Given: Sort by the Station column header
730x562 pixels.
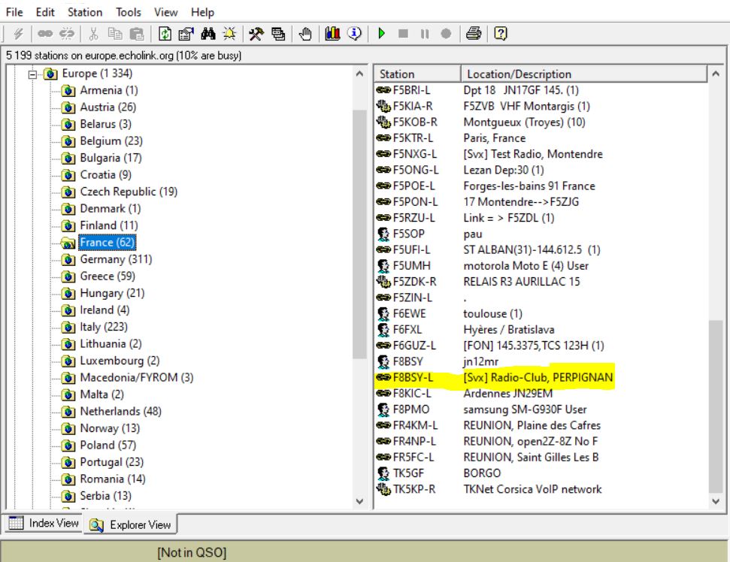Looking at the screenshot, I should click(417, 74).
